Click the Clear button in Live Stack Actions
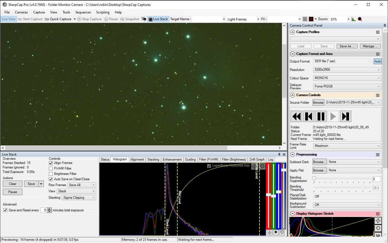This screenshot has height=243, width=388. [13, 184]
